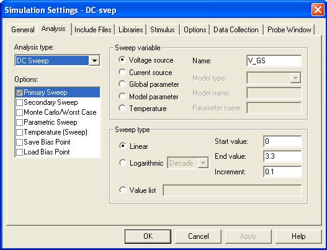Click the Name field containing V_GS
The image size is (327, 250).
(x=274, y=61)
